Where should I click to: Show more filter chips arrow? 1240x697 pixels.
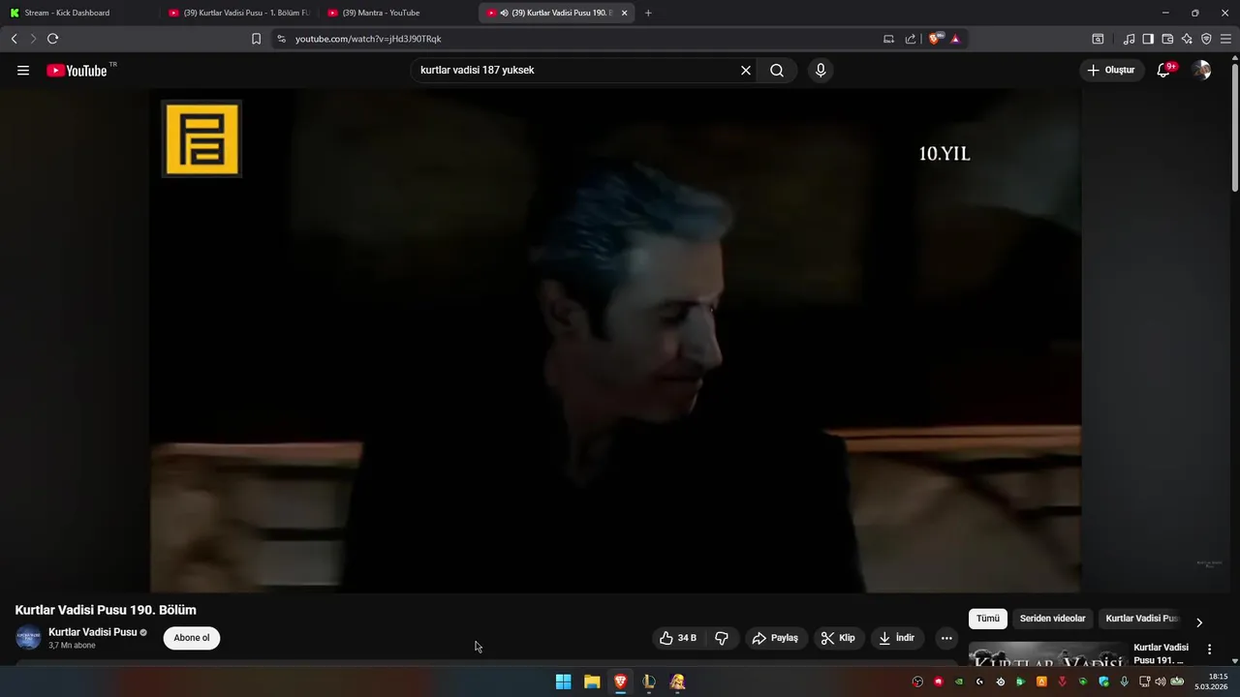[x=1198, y=622]
